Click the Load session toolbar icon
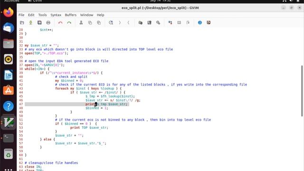The image size is (304, 171). pos(141,23)
